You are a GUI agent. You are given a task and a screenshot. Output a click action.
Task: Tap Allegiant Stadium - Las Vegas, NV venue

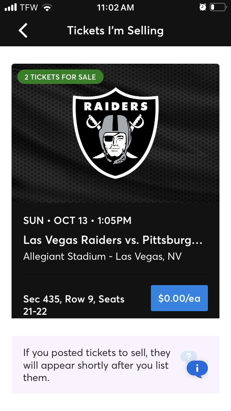pos(102,257)
